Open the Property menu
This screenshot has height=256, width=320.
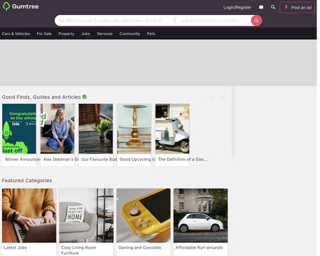coord(66,33)
